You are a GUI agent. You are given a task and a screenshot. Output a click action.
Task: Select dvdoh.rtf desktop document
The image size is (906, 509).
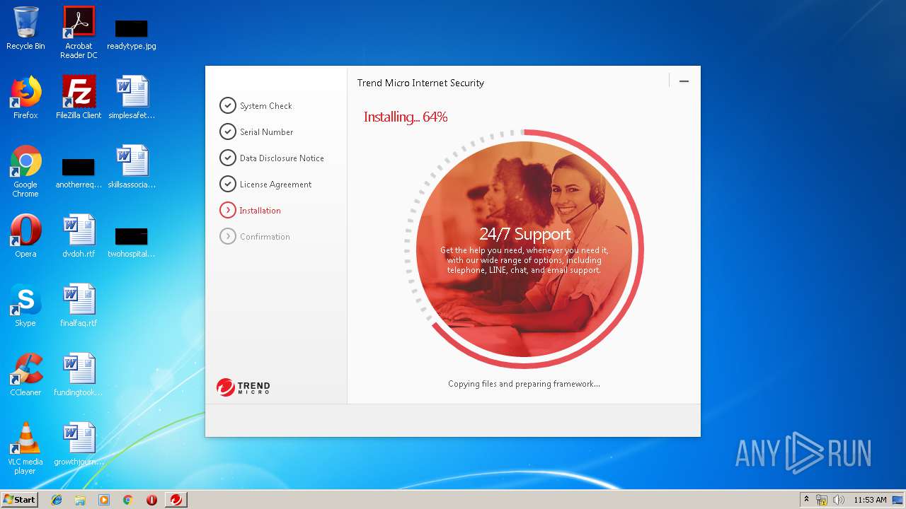pyautogui.click(x=79, y=236)
